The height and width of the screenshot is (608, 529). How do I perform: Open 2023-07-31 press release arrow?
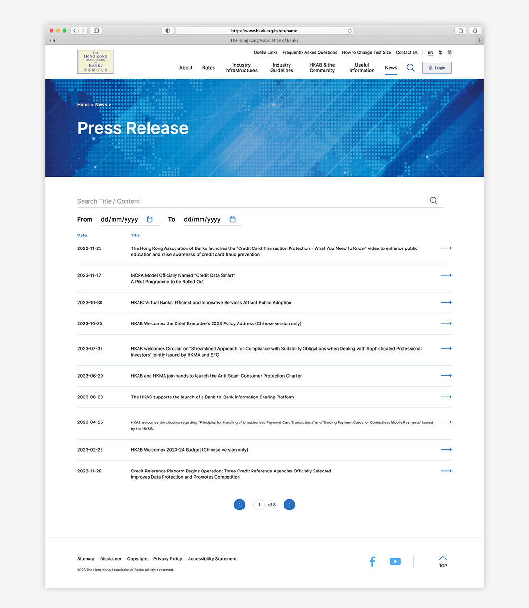[x=446, y=348]
